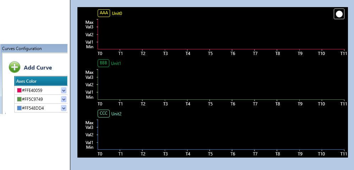
Task: Click the Unit2 label on third chart
Action: 116,114
